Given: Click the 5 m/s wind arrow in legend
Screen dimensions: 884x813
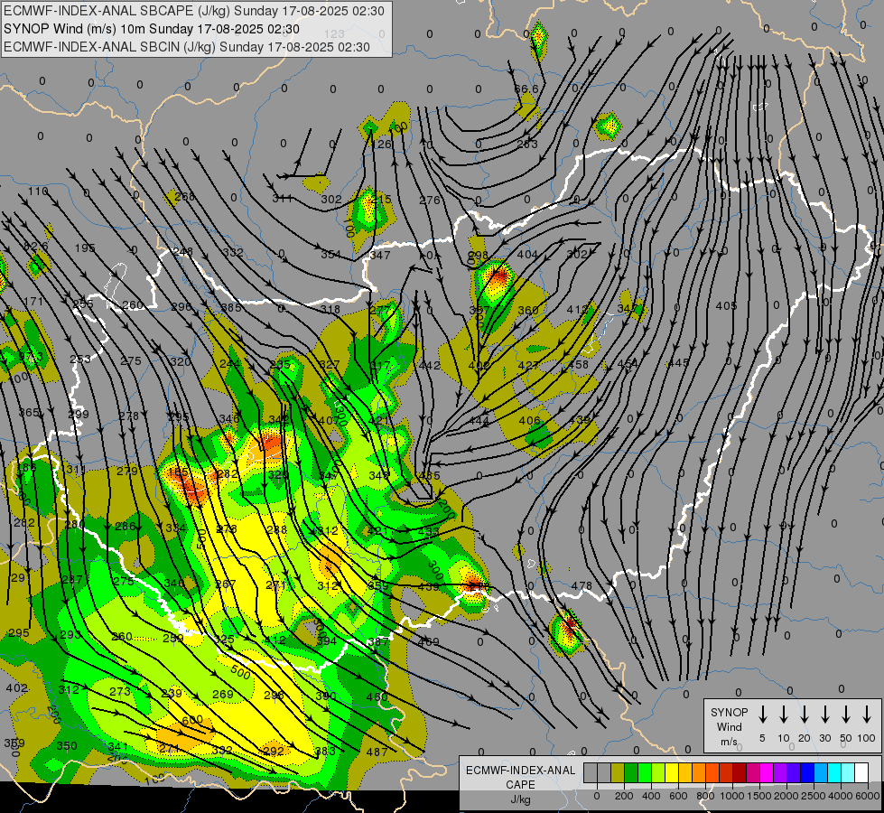Looking at the screenshot, I should 762,715.
